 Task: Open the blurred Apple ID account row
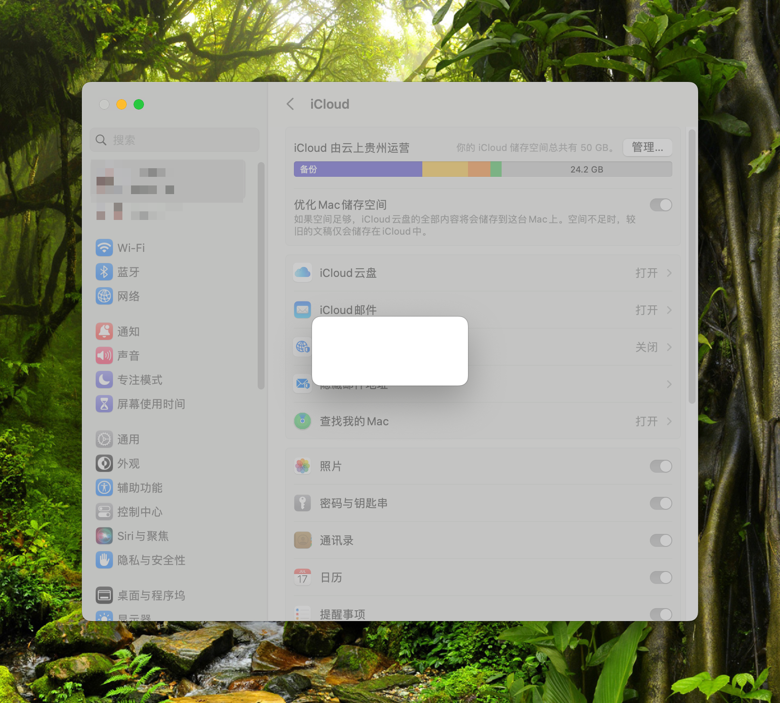pyautogui.click(x=168, y=181)
